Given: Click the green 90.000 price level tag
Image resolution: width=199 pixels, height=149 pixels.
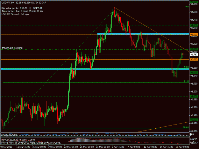Looking at the screenshot, I should pos(194,120).
